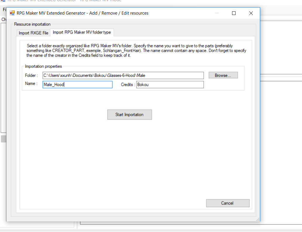The image size is (302, 232).
Task: Switch to the Import RXGE File tab
Action: (x=33, y=33)
